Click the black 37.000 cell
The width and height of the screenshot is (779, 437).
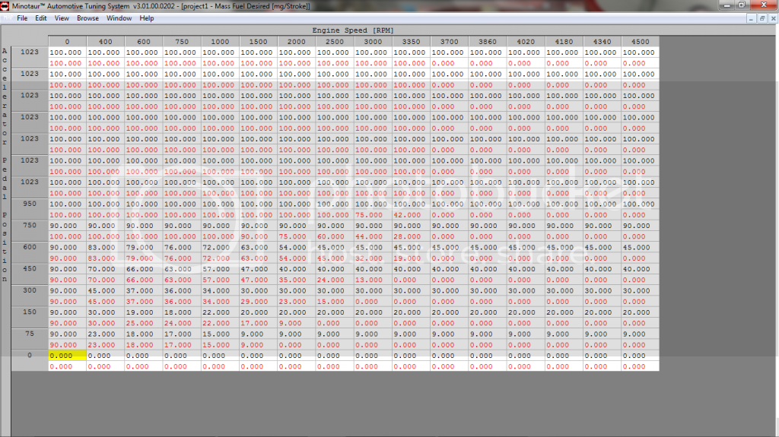point(144,291)
